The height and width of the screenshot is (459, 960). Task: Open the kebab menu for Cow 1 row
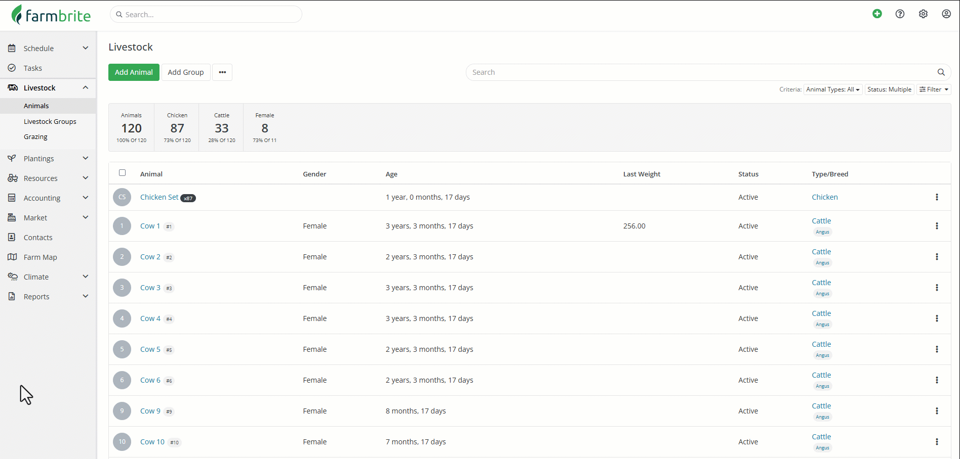[x=937, y=226]
